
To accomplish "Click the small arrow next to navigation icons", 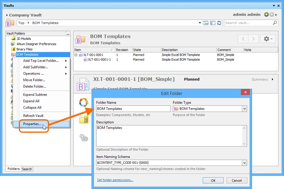I will (276, 15).
